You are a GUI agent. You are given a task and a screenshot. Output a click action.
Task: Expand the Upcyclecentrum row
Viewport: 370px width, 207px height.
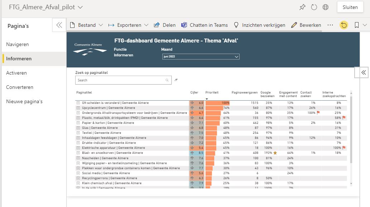(78, 108)
